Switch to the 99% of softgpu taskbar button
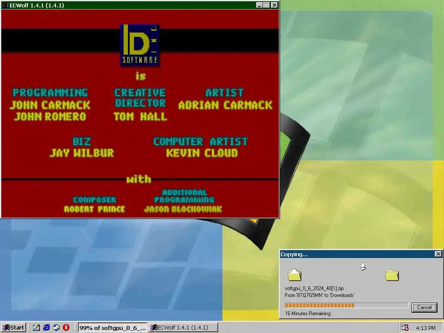This screenshot has height=333, width=444. pos(112,328)
